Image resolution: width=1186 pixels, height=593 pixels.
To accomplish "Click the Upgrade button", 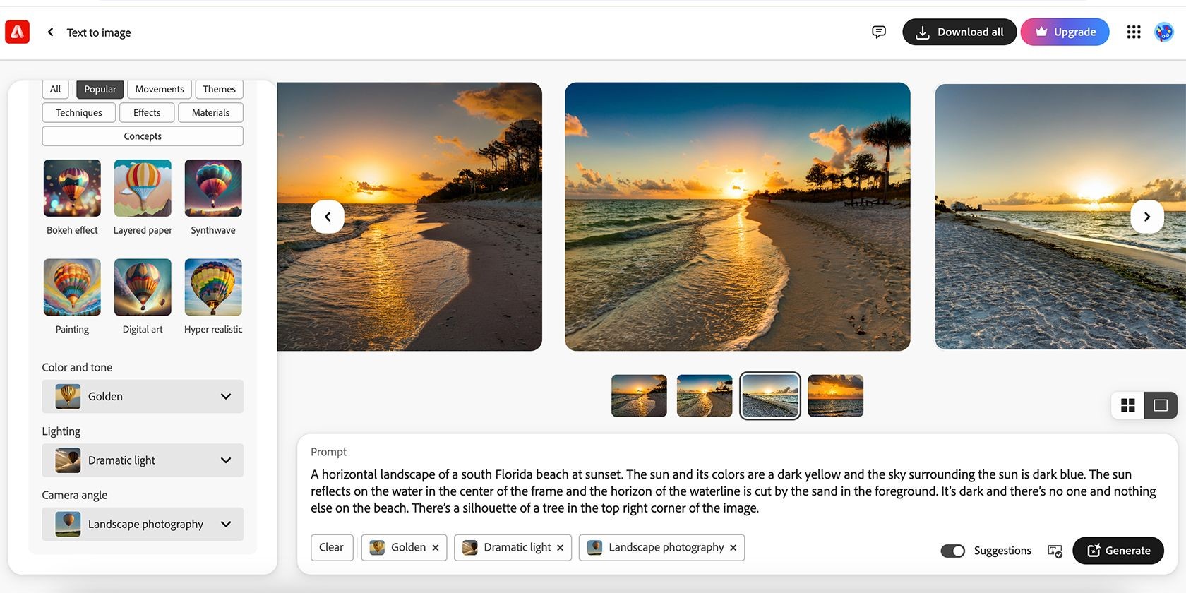I will (1065, 32).
